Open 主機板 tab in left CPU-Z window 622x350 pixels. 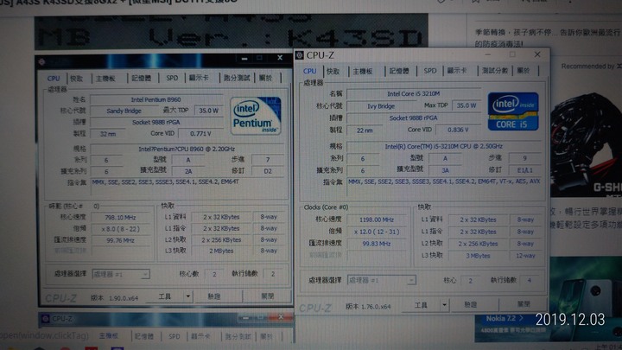point(105,78)
